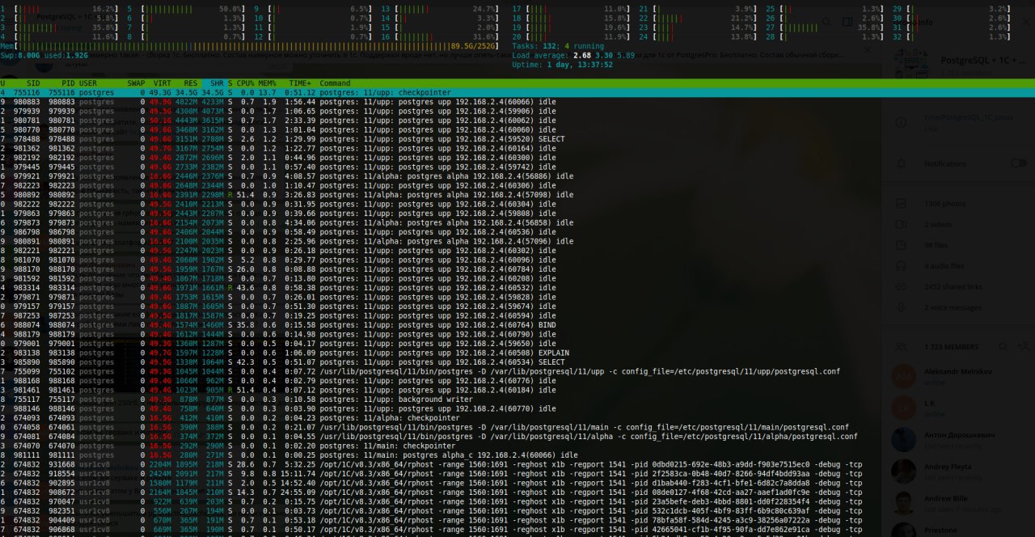Screen dimensions: 1035x537
Task: Open the '2 voice messages' entry
Action: click(x=953, y=307)
